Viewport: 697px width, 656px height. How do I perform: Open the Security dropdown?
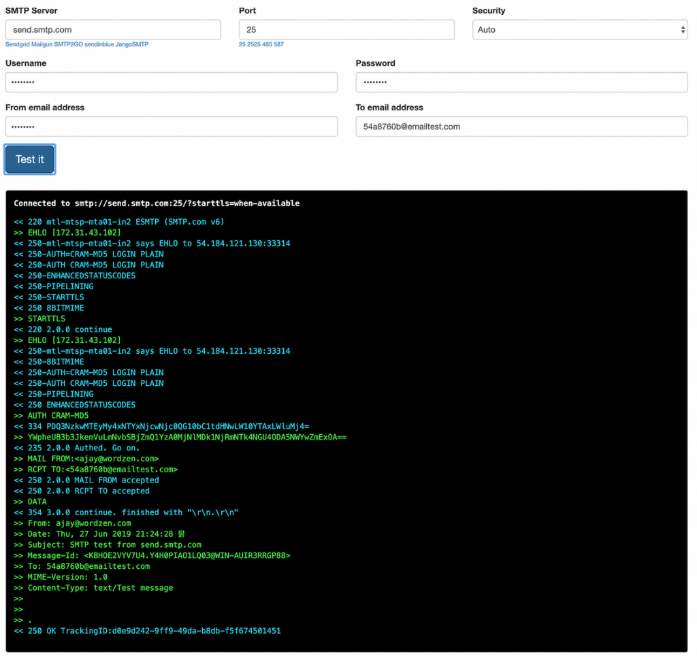click(x=579, y=29)
